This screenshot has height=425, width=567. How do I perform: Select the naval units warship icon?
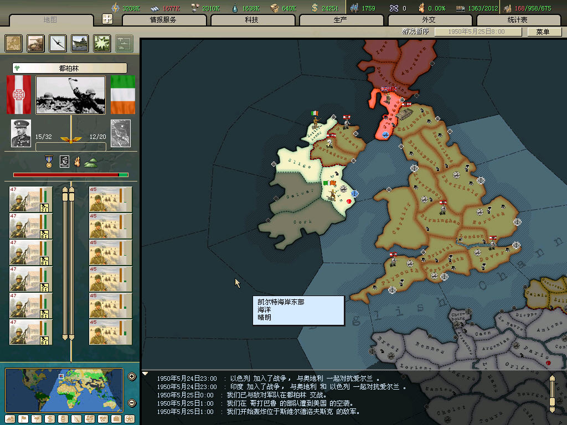pyautogui.click(x=80, y=43)
